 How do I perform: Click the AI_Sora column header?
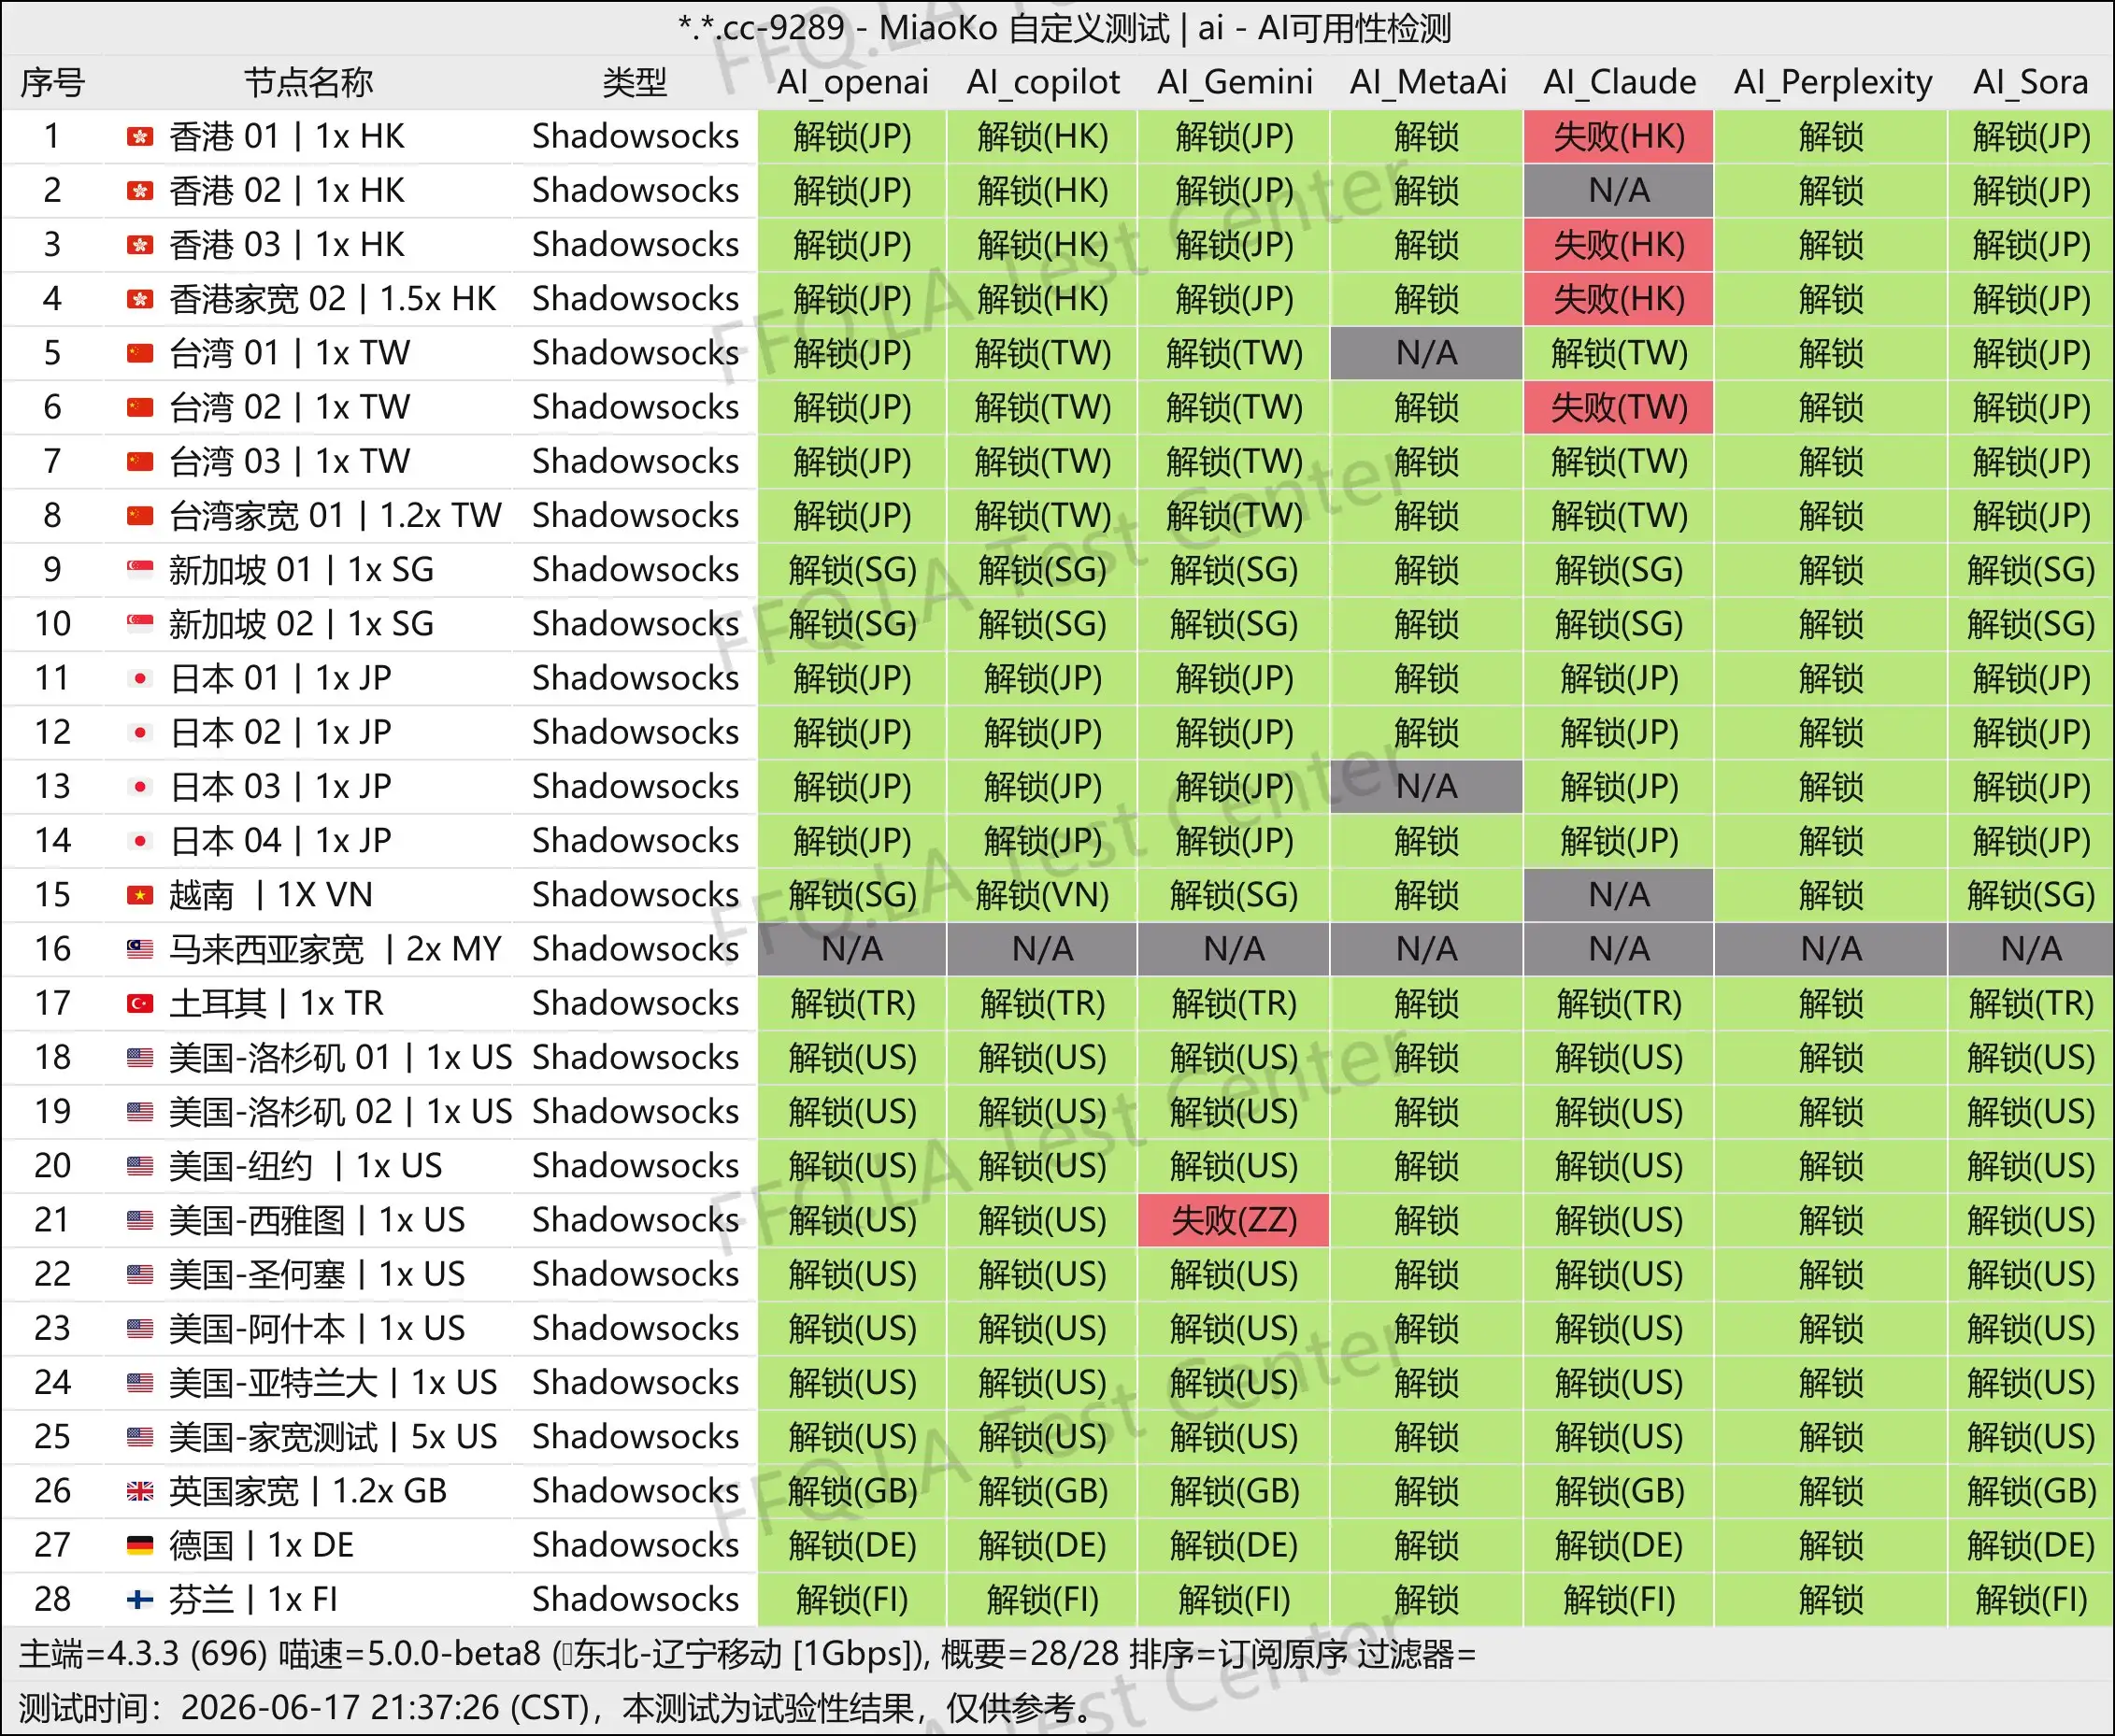pyautogui.click(x=2031, y=82)
